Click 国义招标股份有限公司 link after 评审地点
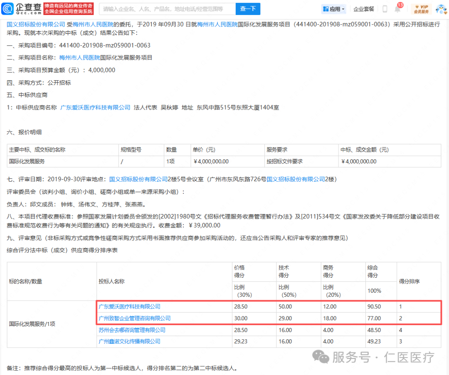 (x=138, y=179)
